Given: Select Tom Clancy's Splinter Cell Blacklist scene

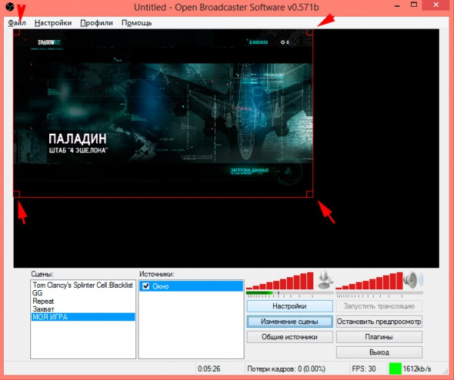Looking at the screenshot, I should click(82, 285).
